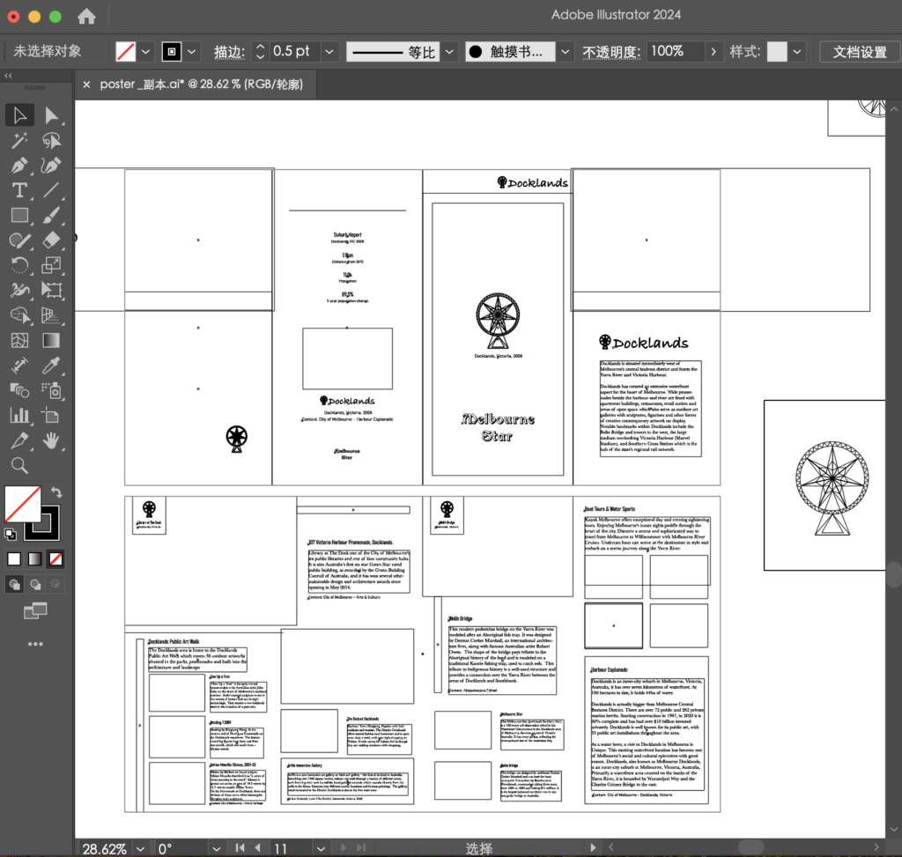The height and width of the screenshot is (857, 902).
Task: Open the graphic style dropdown
Action: (x=797, y=52)
